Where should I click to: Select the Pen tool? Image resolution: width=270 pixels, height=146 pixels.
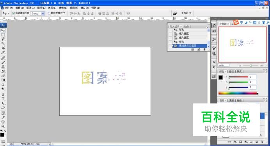point(3,94)
